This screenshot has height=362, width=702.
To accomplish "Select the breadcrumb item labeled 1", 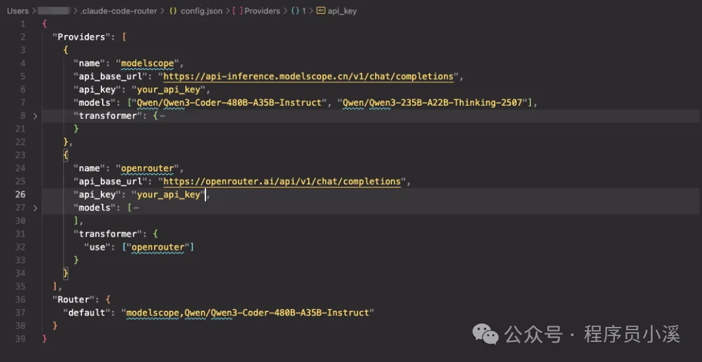I will point(304,11).
